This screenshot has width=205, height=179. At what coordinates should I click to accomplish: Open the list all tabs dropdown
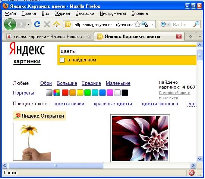[200, 36]
